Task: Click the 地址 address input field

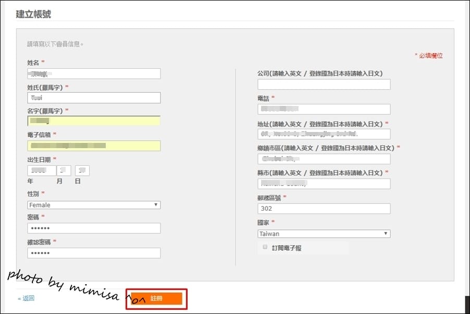Action: coord(324,134)
